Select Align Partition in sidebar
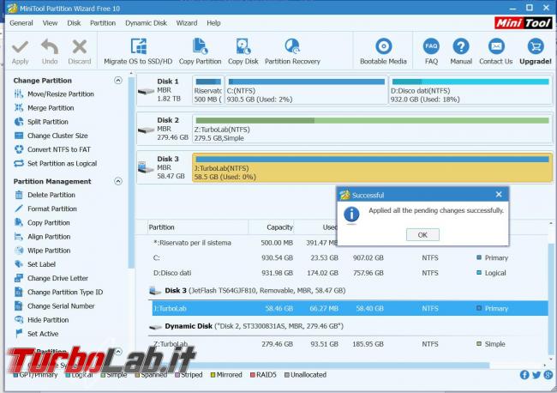This screenshot has height=393, width=557. click(42, 237)
